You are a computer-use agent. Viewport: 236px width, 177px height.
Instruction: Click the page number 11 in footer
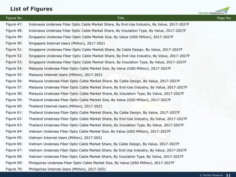tap(228, 175)
